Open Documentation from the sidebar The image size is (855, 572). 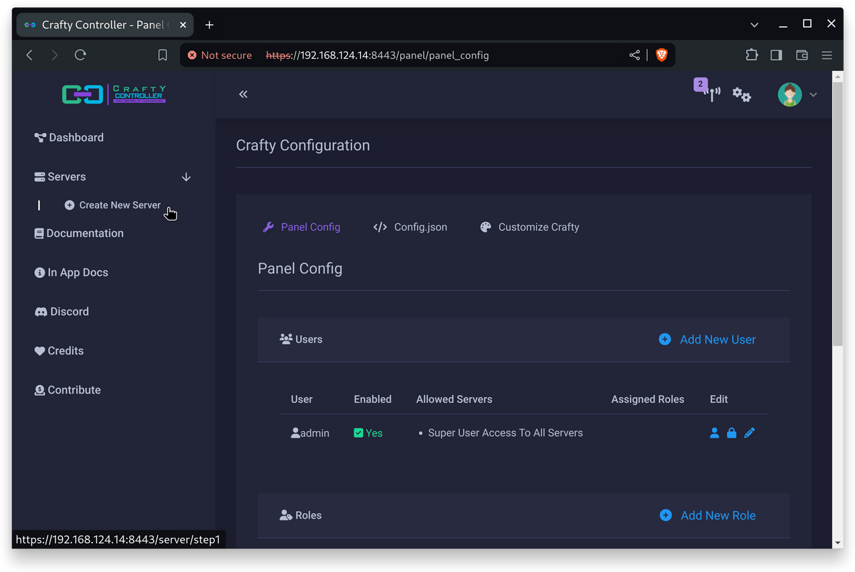click(79, 233)
